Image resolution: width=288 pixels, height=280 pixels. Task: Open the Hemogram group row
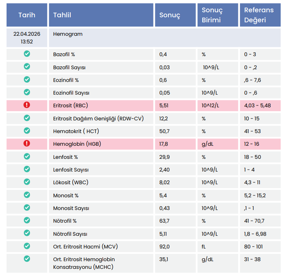coord(165,38)
